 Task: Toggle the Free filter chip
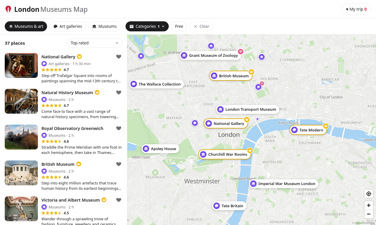click(x=179, y=26)
